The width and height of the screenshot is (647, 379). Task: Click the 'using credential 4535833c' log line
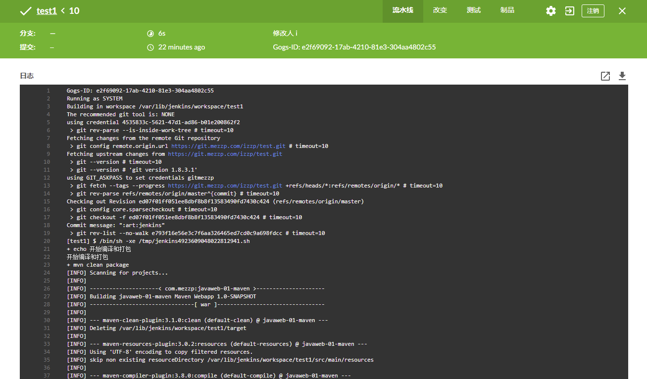click(153, 122)
